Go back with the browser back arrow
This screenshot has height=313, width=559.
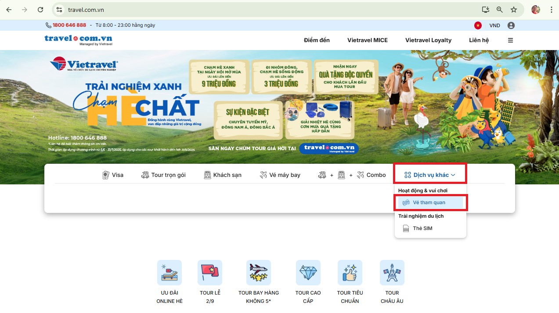(9, 10)
